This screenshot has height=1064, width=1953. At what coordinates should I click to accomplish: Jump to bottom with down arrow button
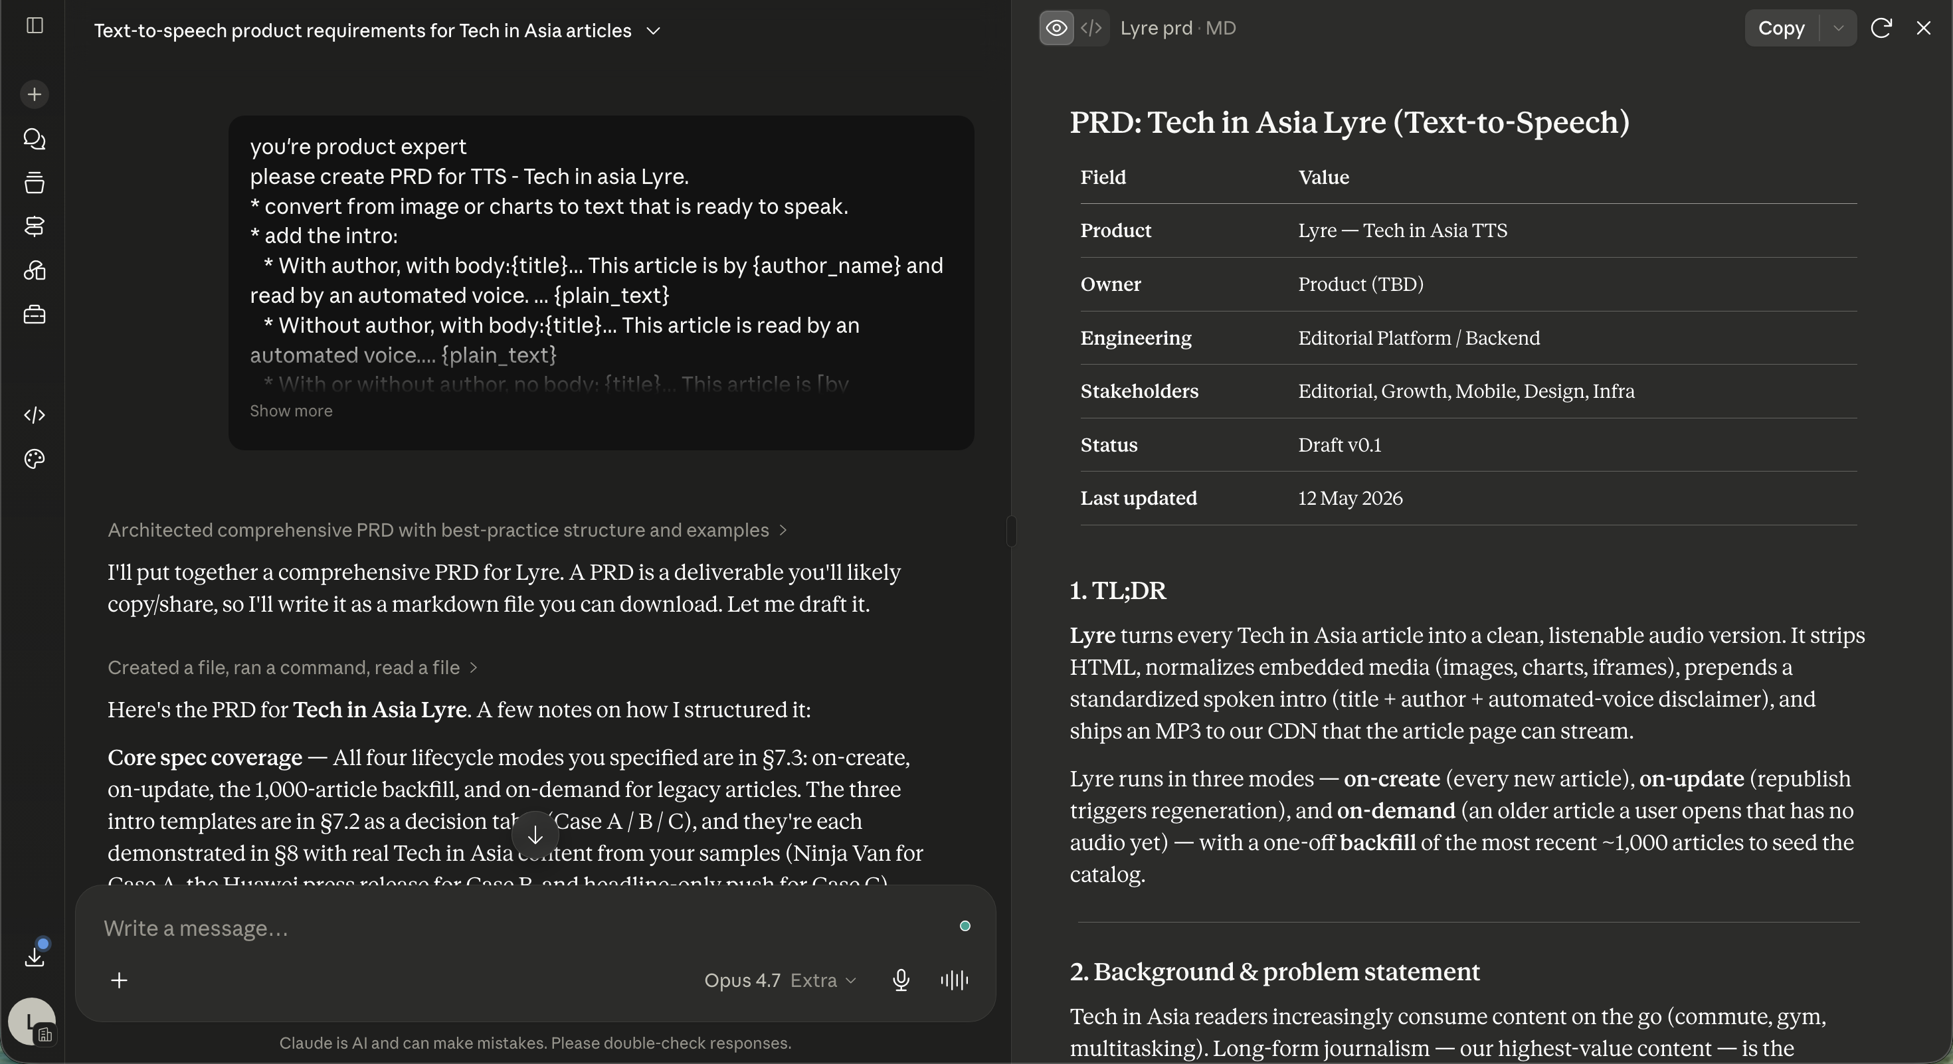coord(535,835)
